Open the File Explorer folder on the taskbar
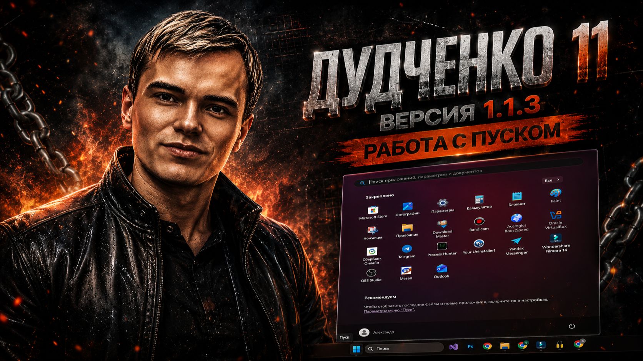Screen dimensions: 643x361 coord(505,346)
